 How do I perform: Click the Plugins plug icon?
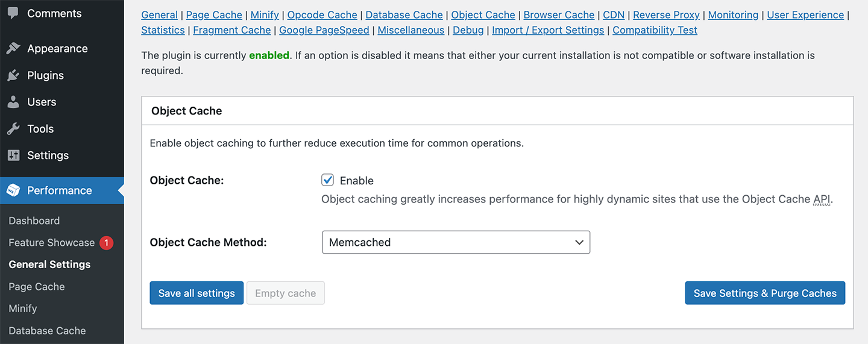13,75
